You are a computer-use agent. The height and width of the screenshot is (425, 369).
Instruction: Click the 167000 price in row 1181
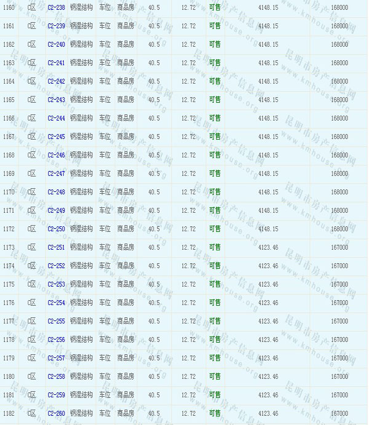[339, 395]
